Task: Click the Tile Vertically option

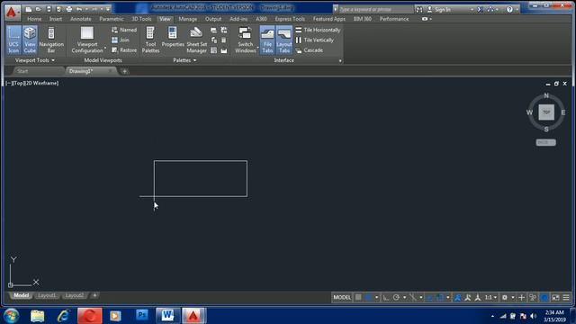Action: (315, 40)
